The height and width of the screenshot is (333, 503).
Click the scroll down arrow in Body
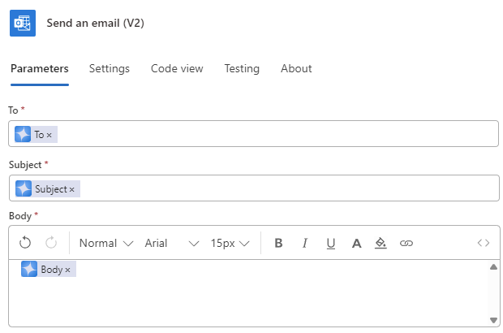click(494, 320)
